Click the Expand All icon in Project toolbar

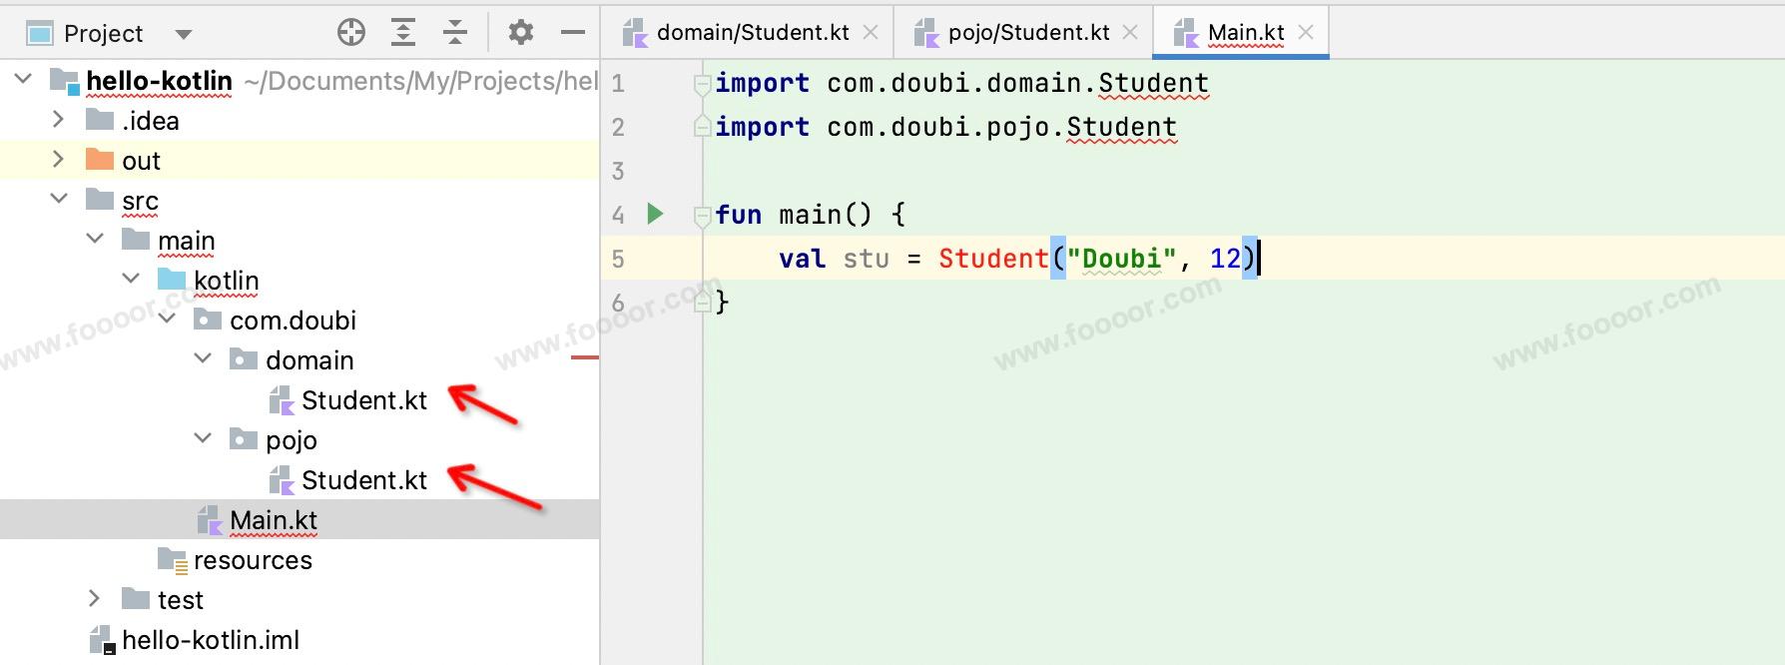pos(403,33)
